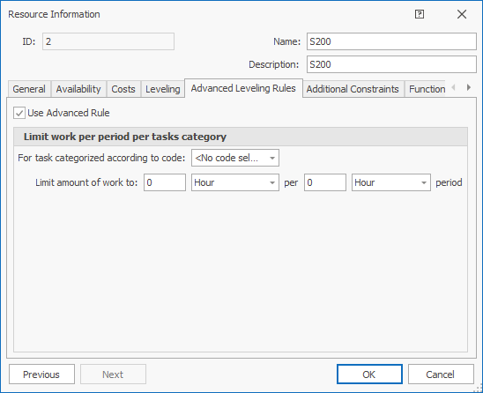This screenshot has height=393, width=483.
Task: Expand the work amount Hour unit dropdown
Action: pyautogui.click(x=235, y=182)
